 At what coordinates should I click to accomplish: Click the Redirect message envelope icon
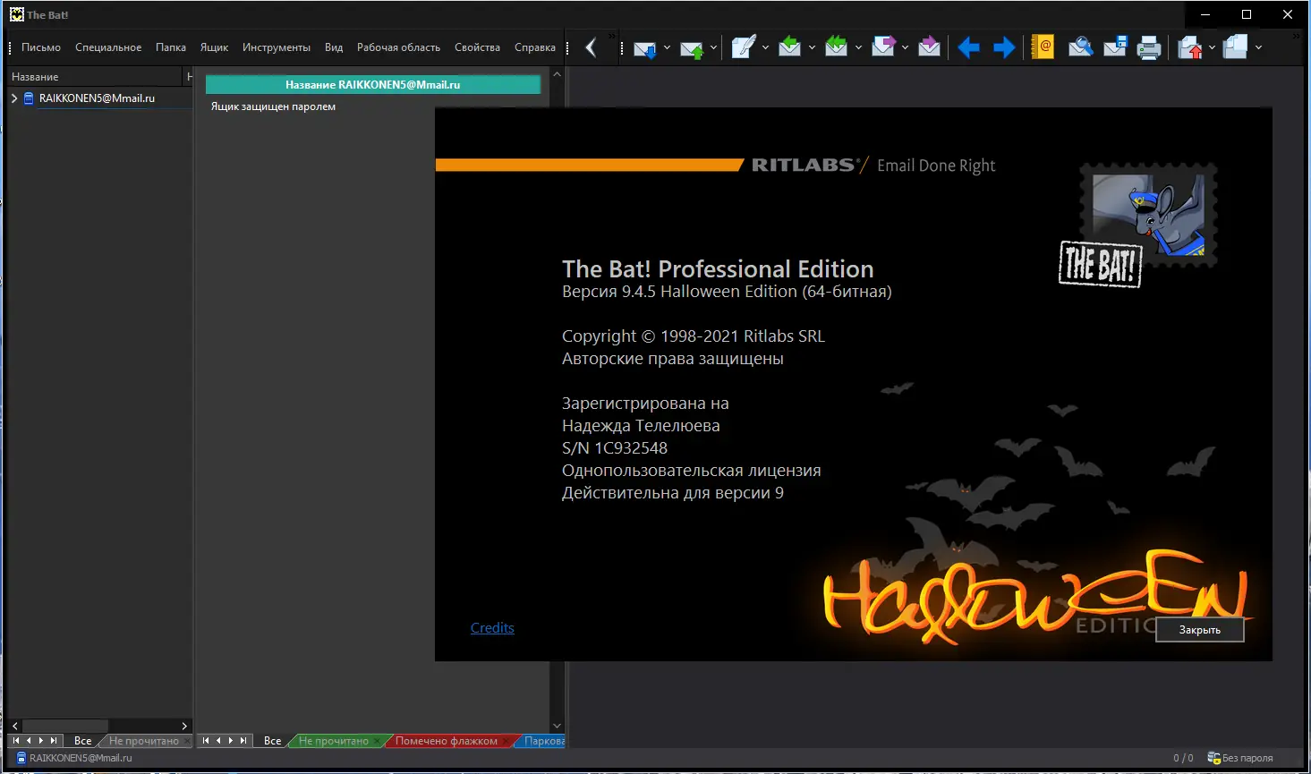click(929, 47)
